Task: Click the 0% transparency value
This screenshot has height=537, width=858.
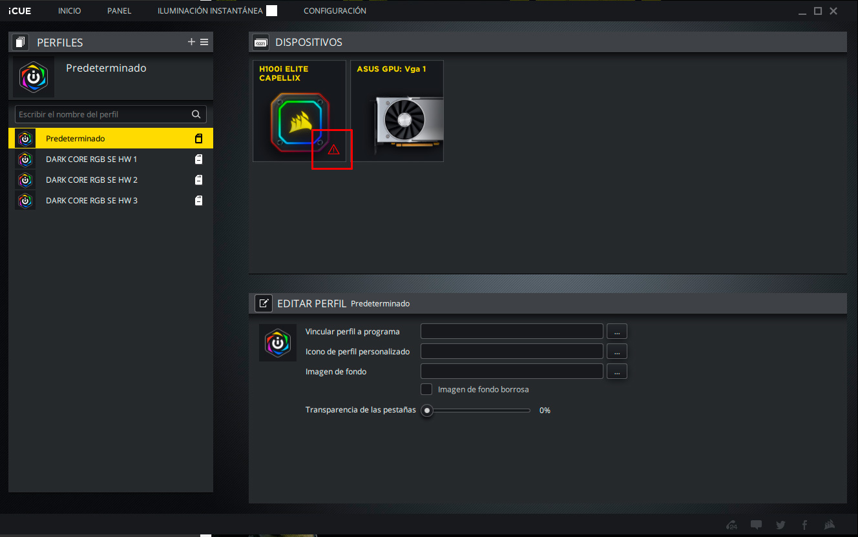Action: click(545, 410)
